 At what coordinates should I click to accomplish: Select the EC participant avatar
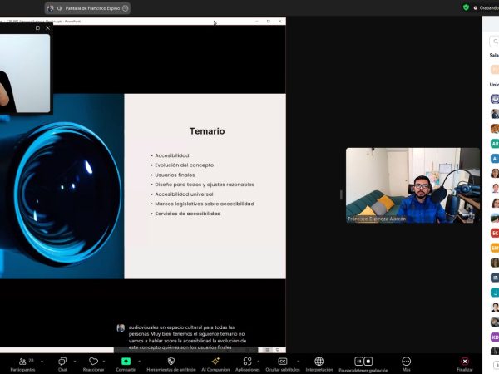coord(495,233)
